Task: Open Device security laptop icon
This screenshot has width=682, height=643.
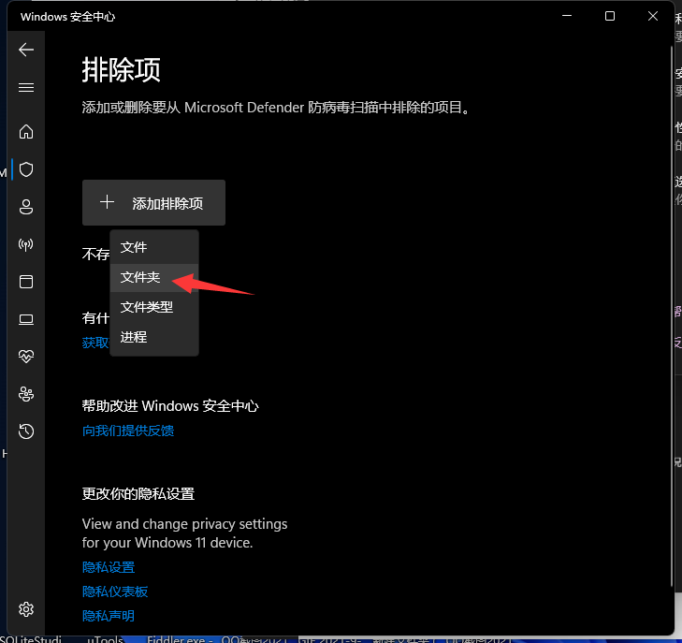Action: [x=26, y=320]
